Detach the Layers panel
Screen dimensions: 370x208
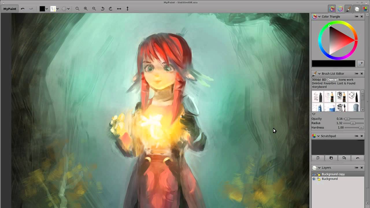tap(356, 168)
